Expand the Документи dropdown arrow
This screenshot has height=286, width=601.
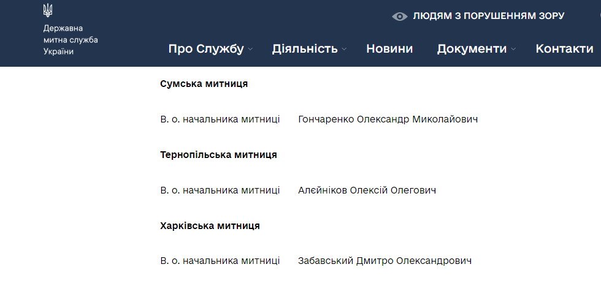513,49
